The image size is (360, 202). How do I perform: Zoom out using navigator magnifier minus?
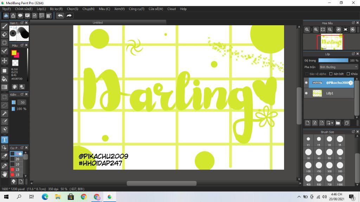[x=330, y=29]
